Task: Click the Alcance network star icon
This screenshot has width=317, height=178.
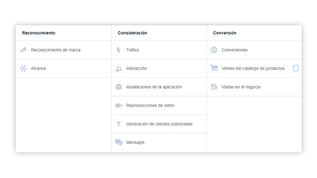Action: coord(23,68)
